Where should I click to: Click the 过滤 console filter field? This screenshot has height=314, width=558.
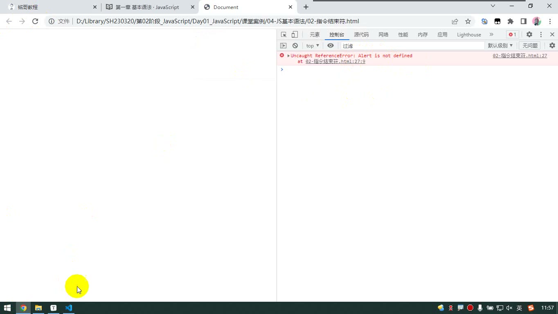tap(412, 46)
